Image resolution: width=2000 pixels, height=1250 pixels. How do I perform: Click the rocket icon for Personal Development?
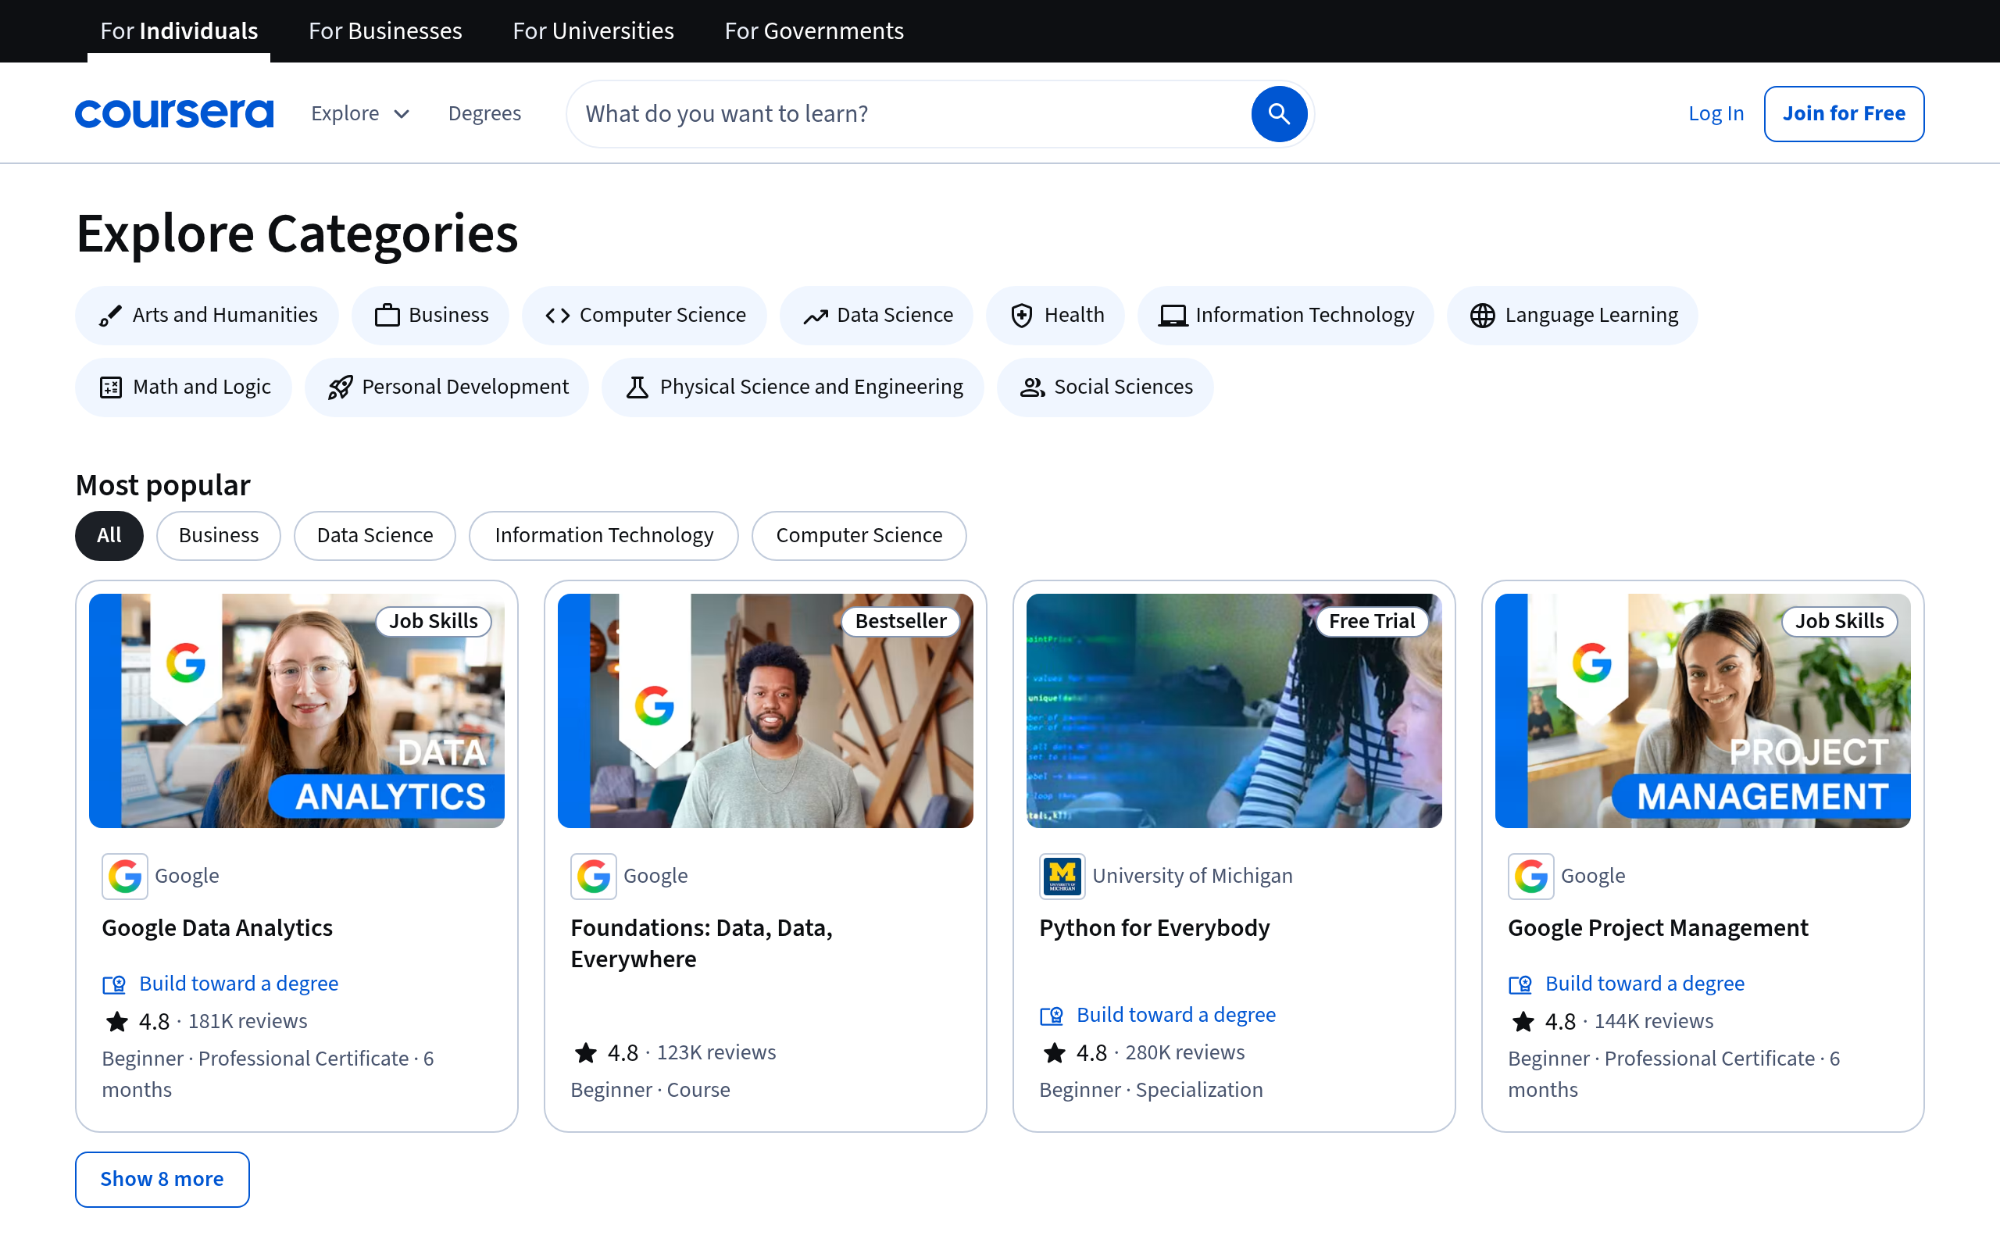click(x=340, y=387)
